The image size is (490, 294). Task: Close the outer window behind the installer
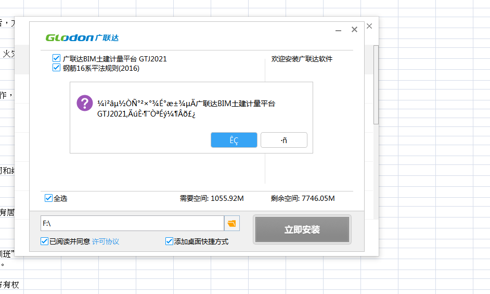pos(369,26)
